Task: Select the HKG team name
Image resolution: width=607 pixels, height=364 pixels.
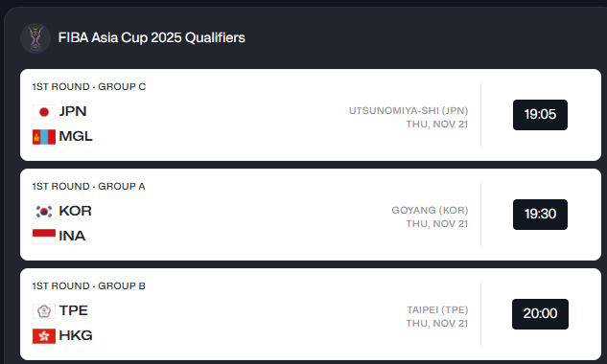Action: point(76,335)
